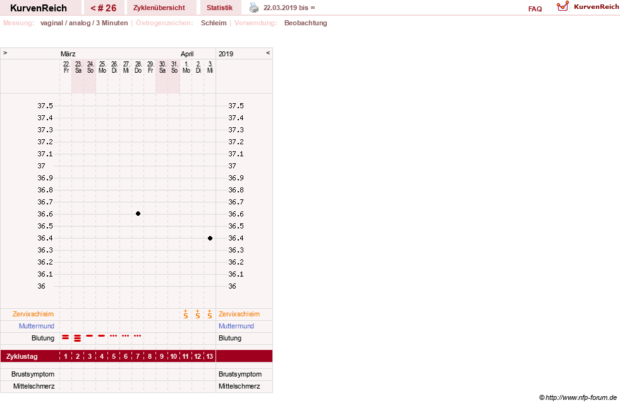Click the cervical mucus S+ symbol on cycle day 13
620x405 pixels.
pos(210,315)
